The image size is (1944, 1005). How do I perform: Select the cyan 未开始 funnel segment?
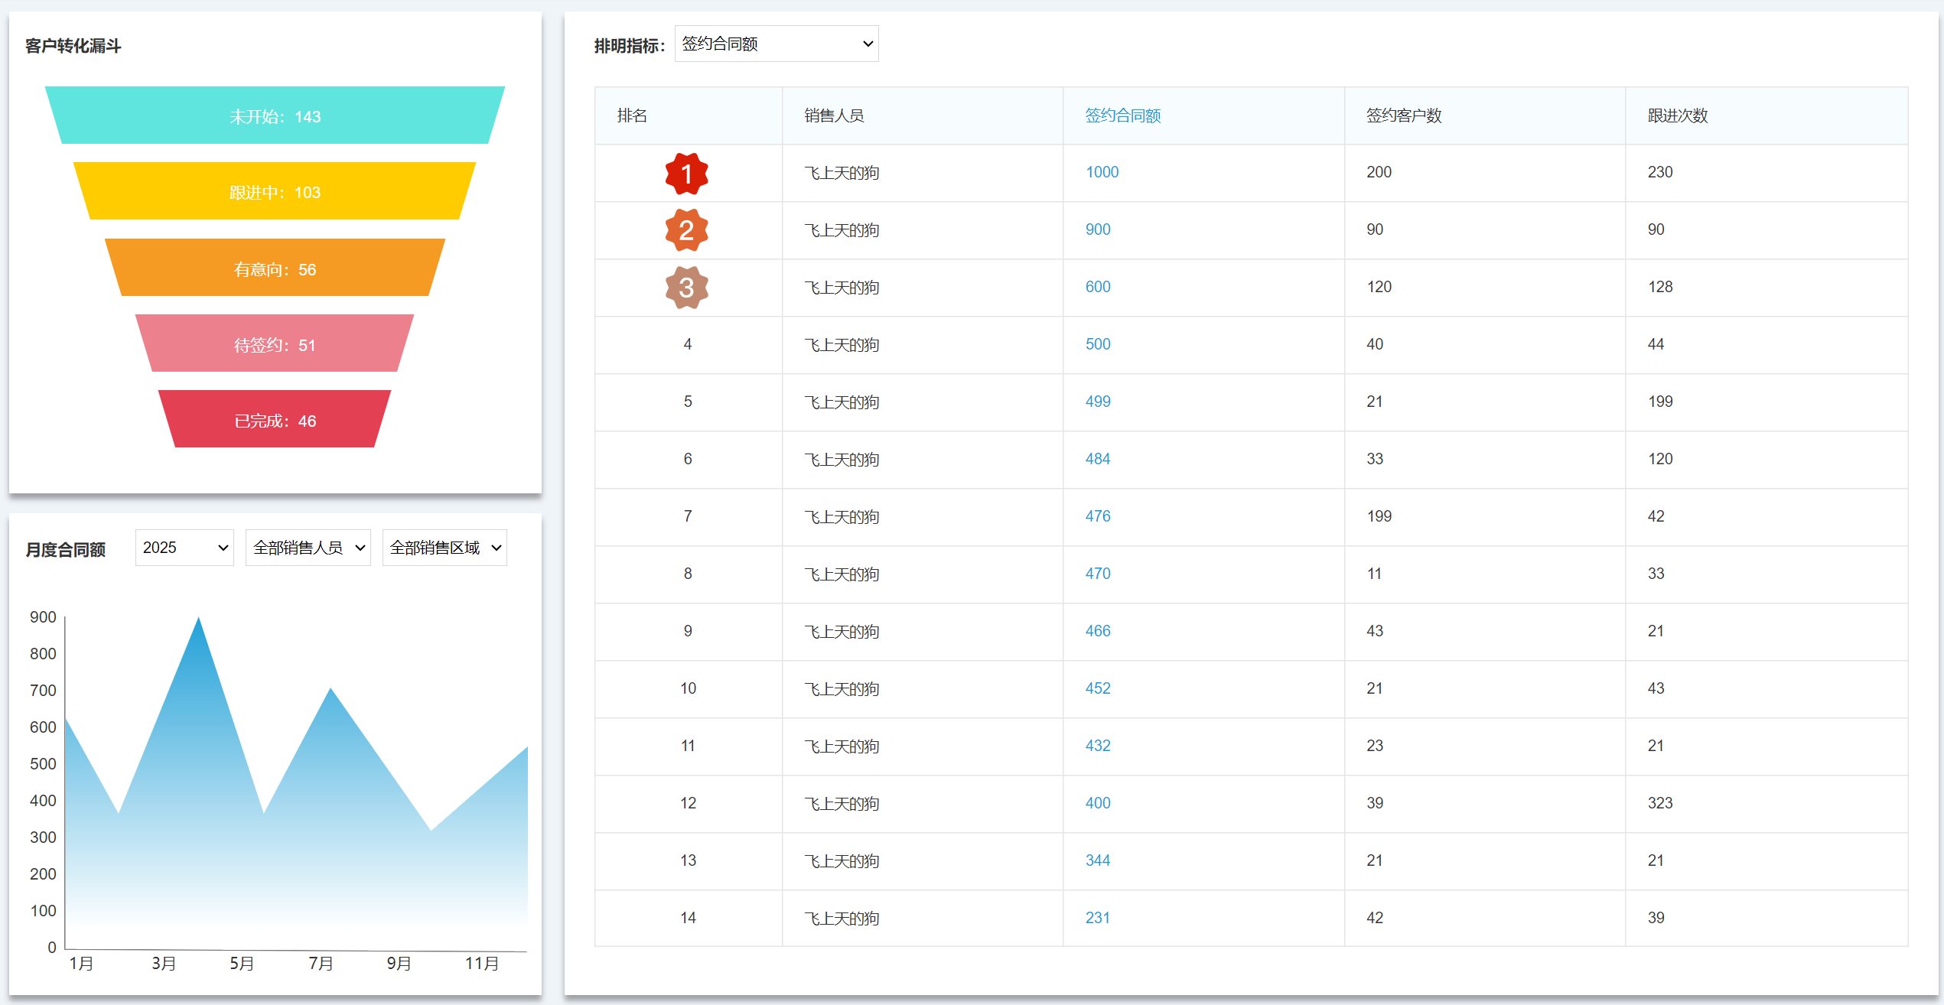point(275,115)
